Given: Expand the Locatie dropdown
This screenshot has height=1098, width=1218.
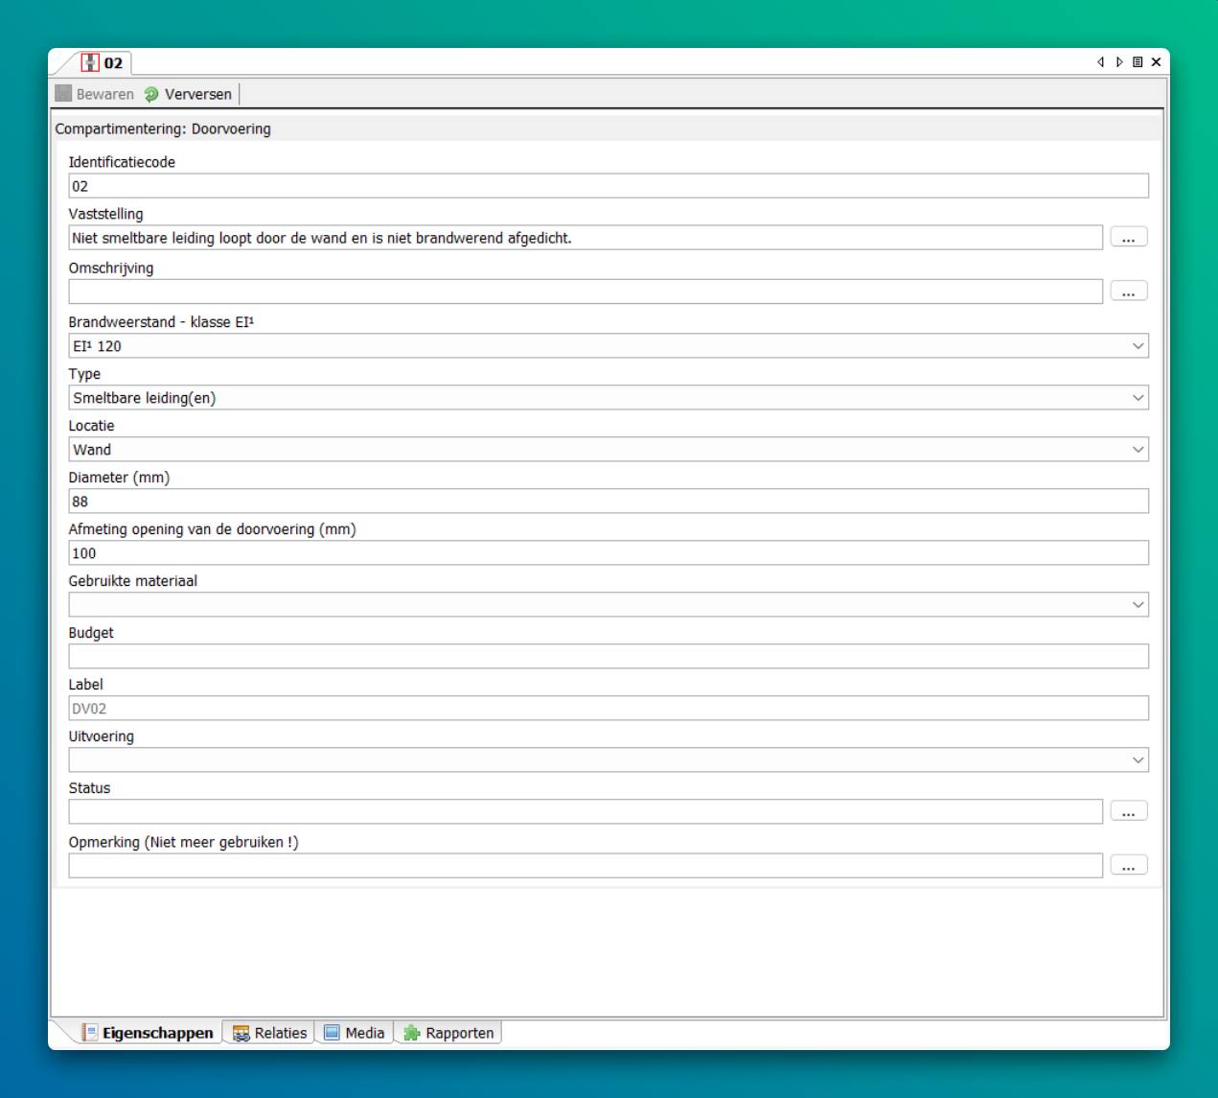Looking at the screenshot, I should point(1138,450).
